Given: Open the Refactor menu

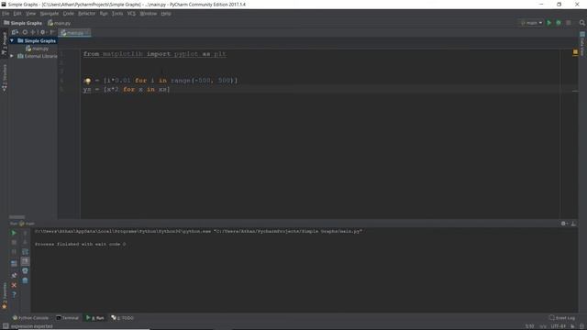Looking at the screenshot, I should pos(86,14).
